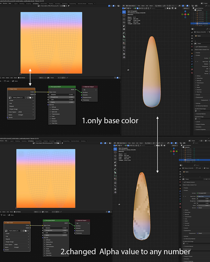Toggle overlays in upper image editor header
The width and height of the screenshot is (210, 262).
(x=113, y=6)
